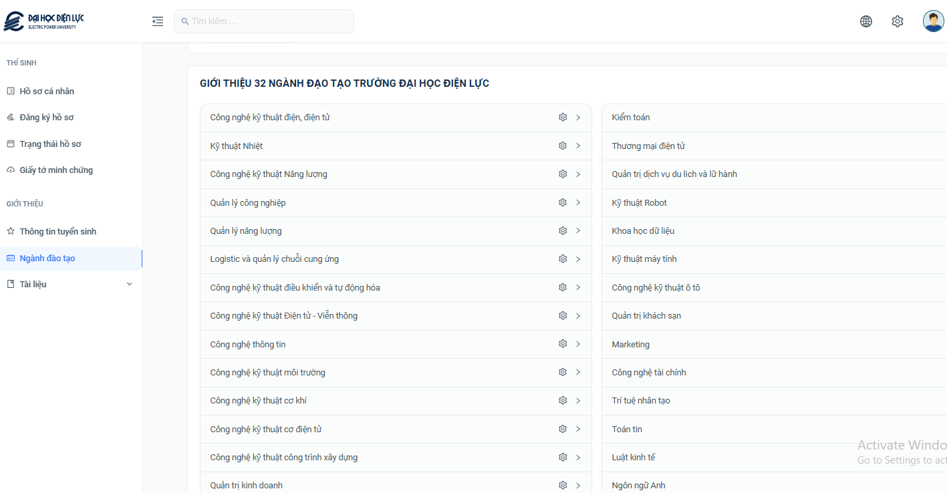Screen dimensions: 947x493
Task: Click gear icon for Công nghệ thông tin
Action: pos(563,344)
